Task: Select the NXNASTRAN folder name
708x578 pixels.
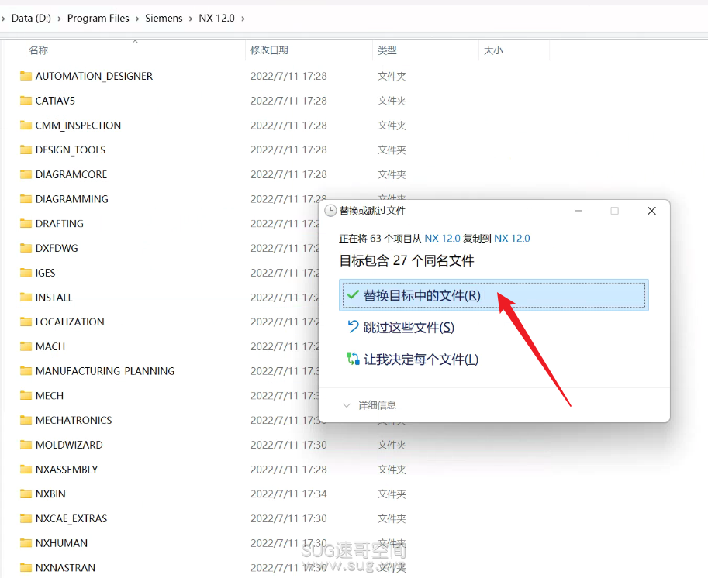Action: [x=65, y=568]
